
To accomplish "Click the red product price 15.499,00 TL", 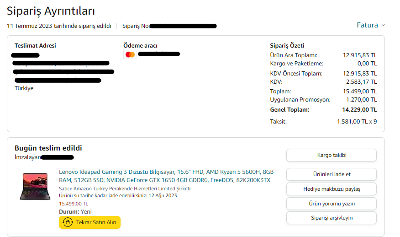I will (74, 204).
